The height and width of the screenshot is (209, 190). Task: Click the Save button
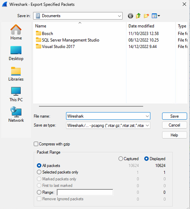[175, 116]
